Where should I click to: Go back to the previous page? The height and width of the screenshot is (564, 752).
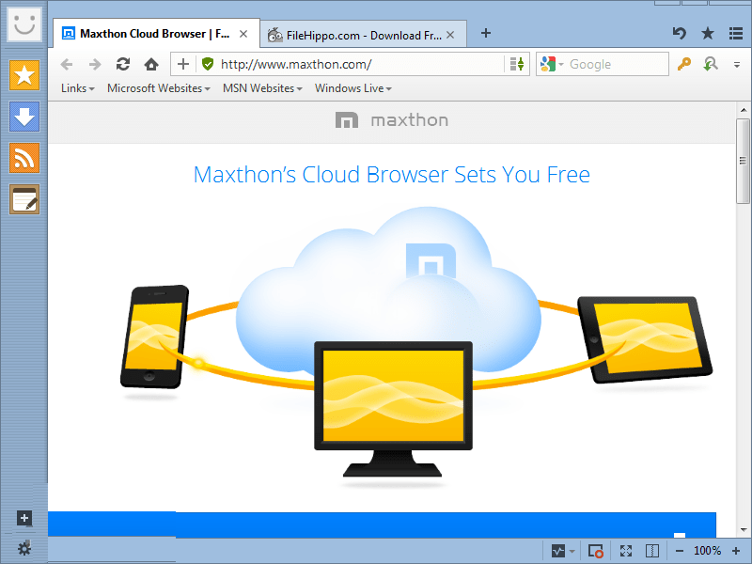click(x=67, y=64)
